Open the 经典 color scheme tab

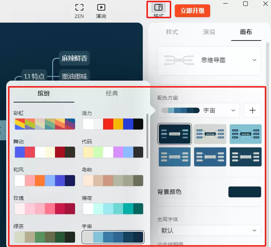click(x=112, y=93)
